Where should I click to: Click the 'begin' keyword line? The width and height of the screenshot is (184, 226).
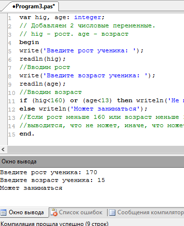coord(29,43)
